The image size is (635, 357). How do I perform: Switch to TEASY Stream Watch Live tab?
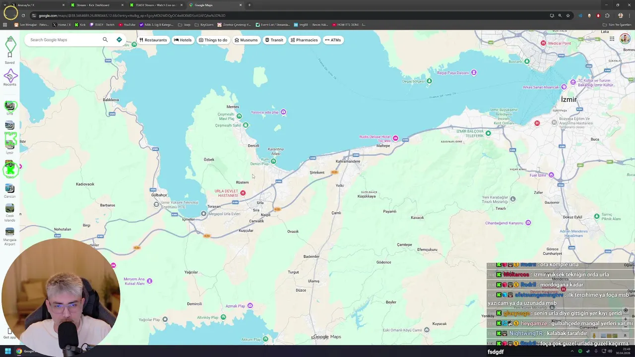pos(156,5)
